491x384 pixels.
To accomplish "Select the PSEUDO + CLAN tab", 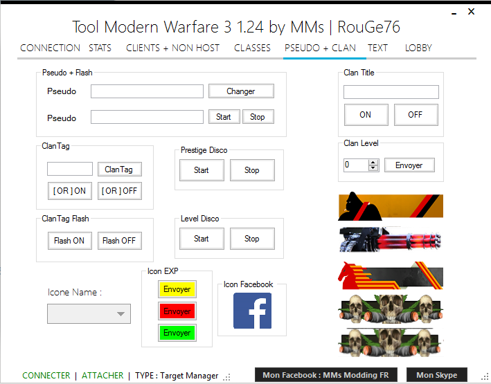I will tap(320, 48).
